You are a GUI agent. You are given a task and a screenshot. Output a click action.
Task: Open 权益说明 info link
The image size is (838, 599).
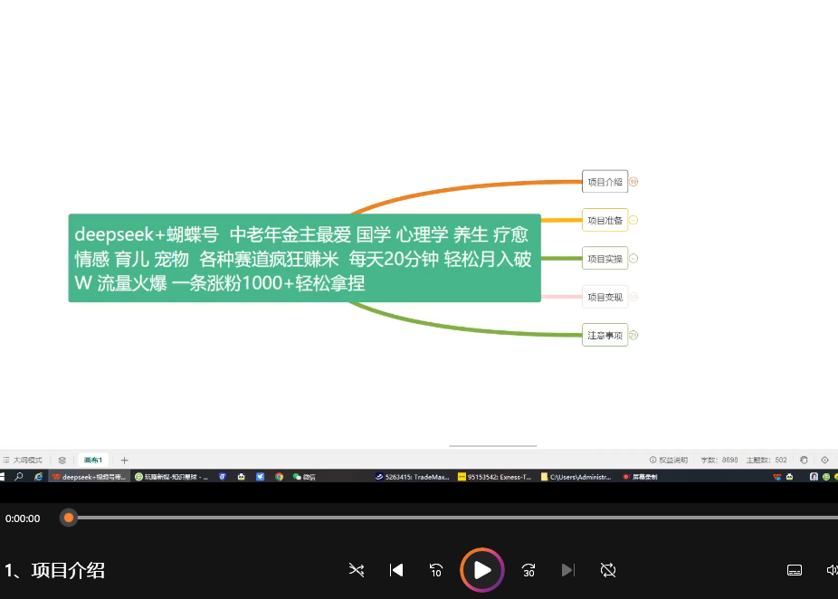click(669, 460)
